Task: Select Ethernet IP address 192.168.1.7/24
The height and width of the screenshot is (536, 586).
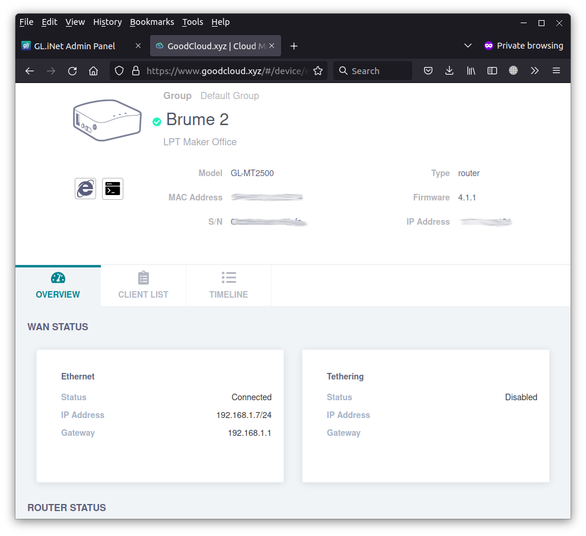Action: point(244,416)
